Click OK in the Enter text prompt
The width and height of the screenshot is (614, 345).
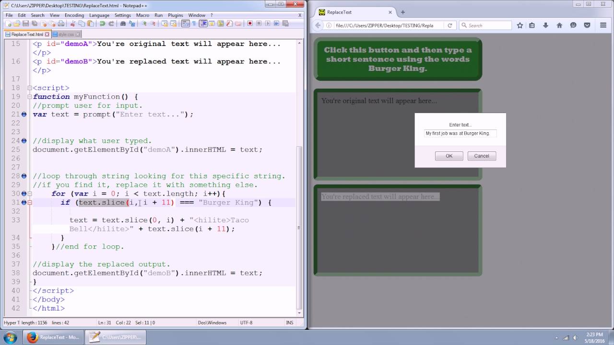pos(449,156)
